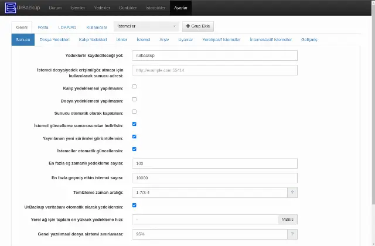Open the Arşiv tab
Image resolution: width=375 pixels, height=246 pixels.
[x=164, y=40]
